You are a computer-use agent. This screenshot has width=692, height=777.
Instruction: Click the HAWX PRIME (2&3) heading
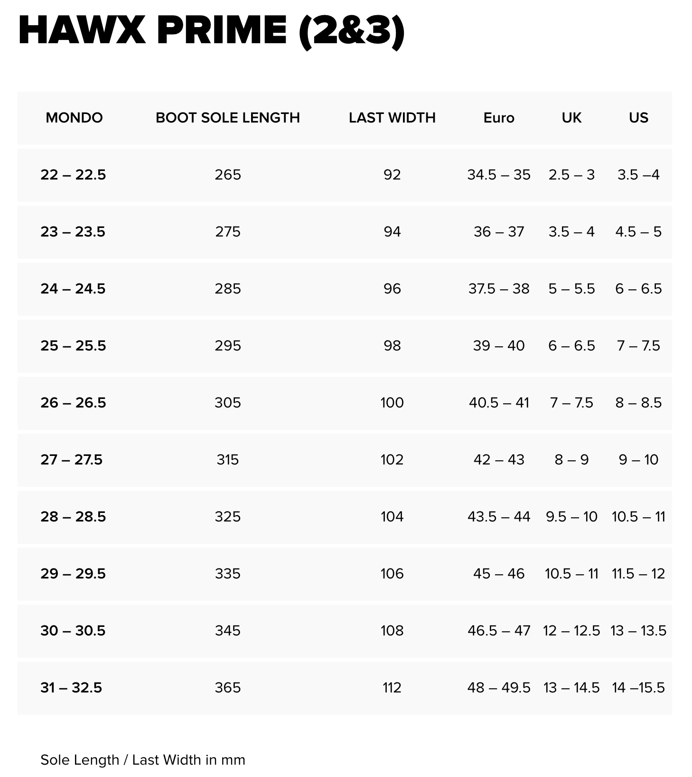(211, 30)
